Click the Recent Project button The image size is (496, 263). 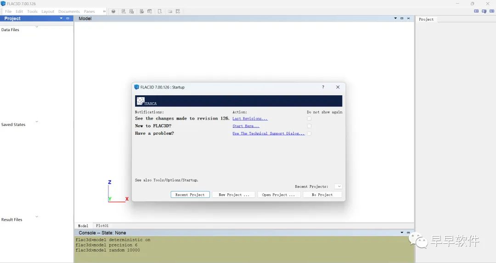[190, 195]
